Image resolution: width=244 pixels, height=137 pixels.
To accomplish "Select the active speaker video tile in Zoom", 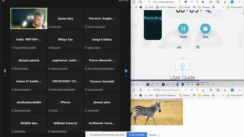I will [x=29, y=19].
